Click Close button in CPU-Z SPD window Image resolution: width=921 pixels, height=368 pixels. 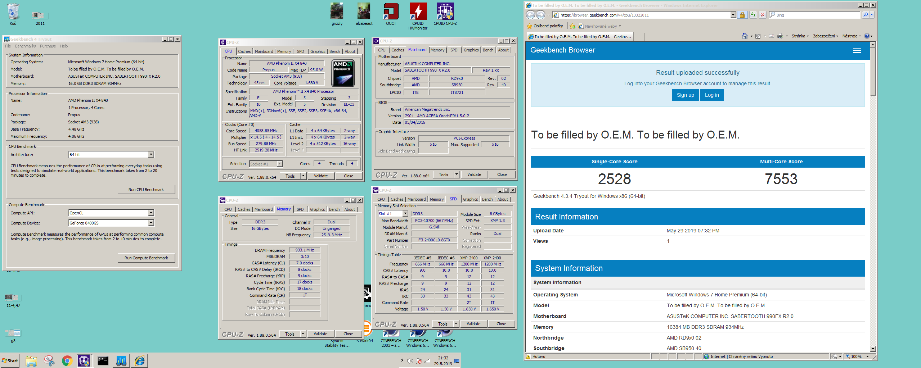[501, 324]
